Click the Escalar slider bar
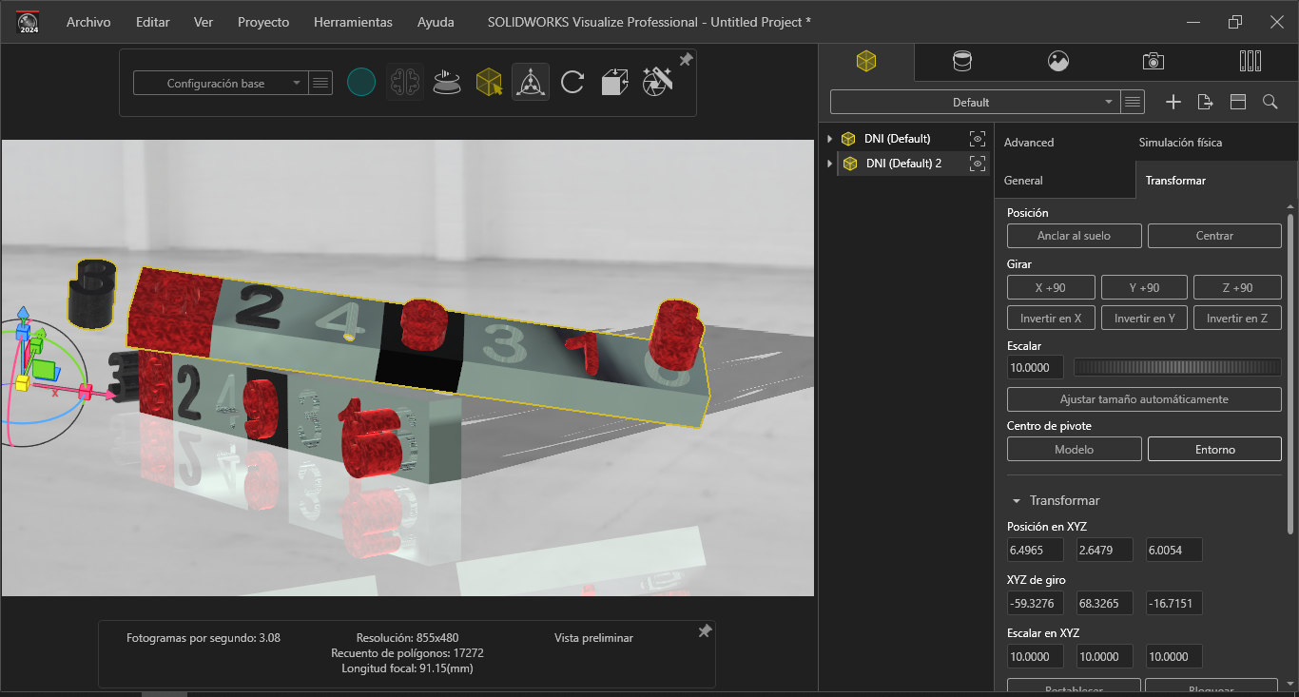This screenshot has height=697, width=1299. (1177, 367)
